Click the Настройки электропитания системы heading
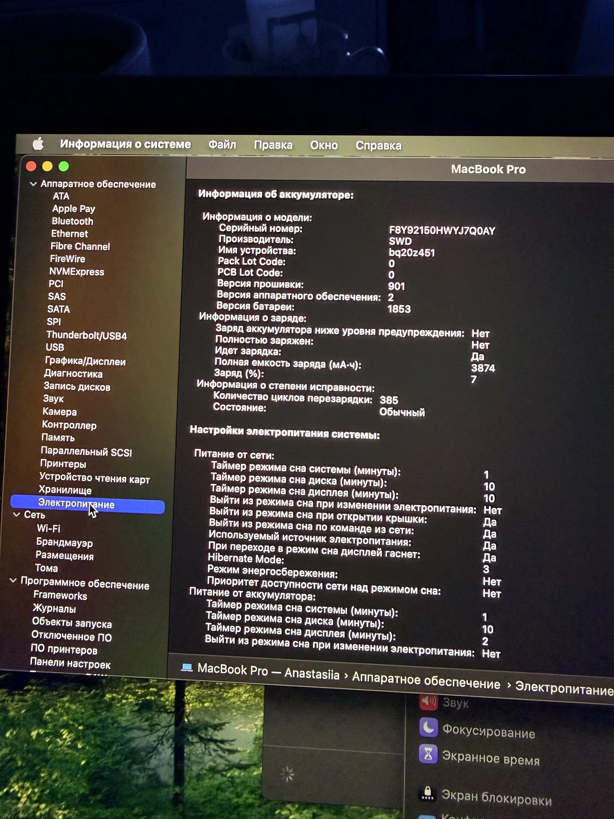614x819 pixels. pyautogui.click(x=284, y=432)
